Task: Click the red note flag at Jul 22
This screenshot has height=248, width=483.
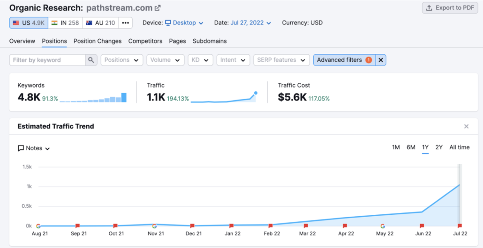Action: coord(460,226)
